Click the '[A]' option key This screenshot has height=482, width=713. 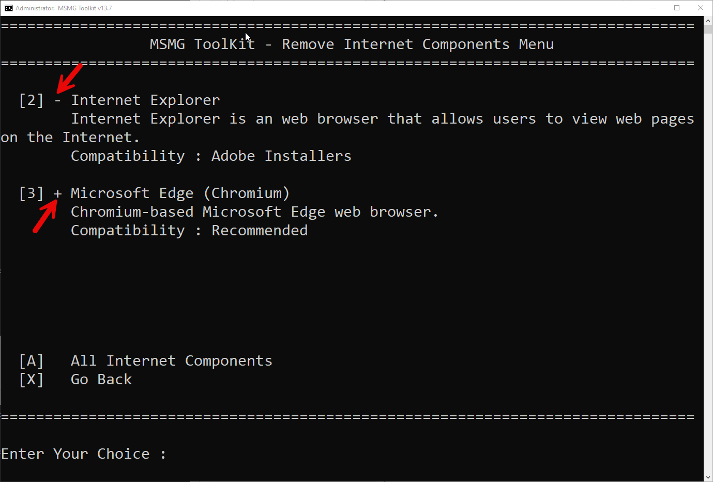(31, 360)
